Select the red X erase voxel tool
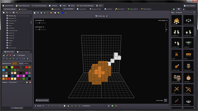The image size is (198, 111). (x=10, y=55)
